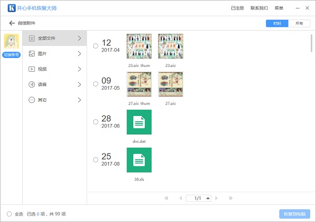Open the 38.xls file icon
Image resolution: width=316 pixels, height=222 pixels.
click(139, 160)
